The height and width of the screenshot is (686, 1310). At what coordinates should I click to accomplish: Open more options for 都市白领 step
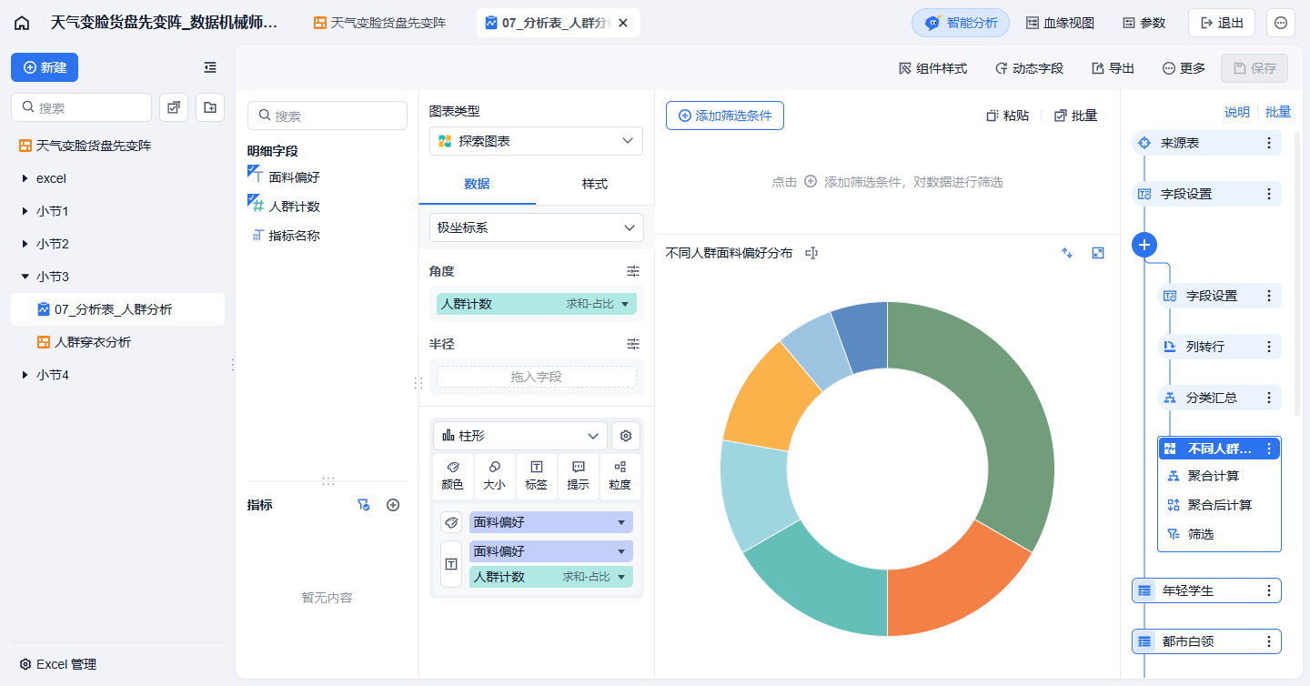click(x=1269, y=641)
